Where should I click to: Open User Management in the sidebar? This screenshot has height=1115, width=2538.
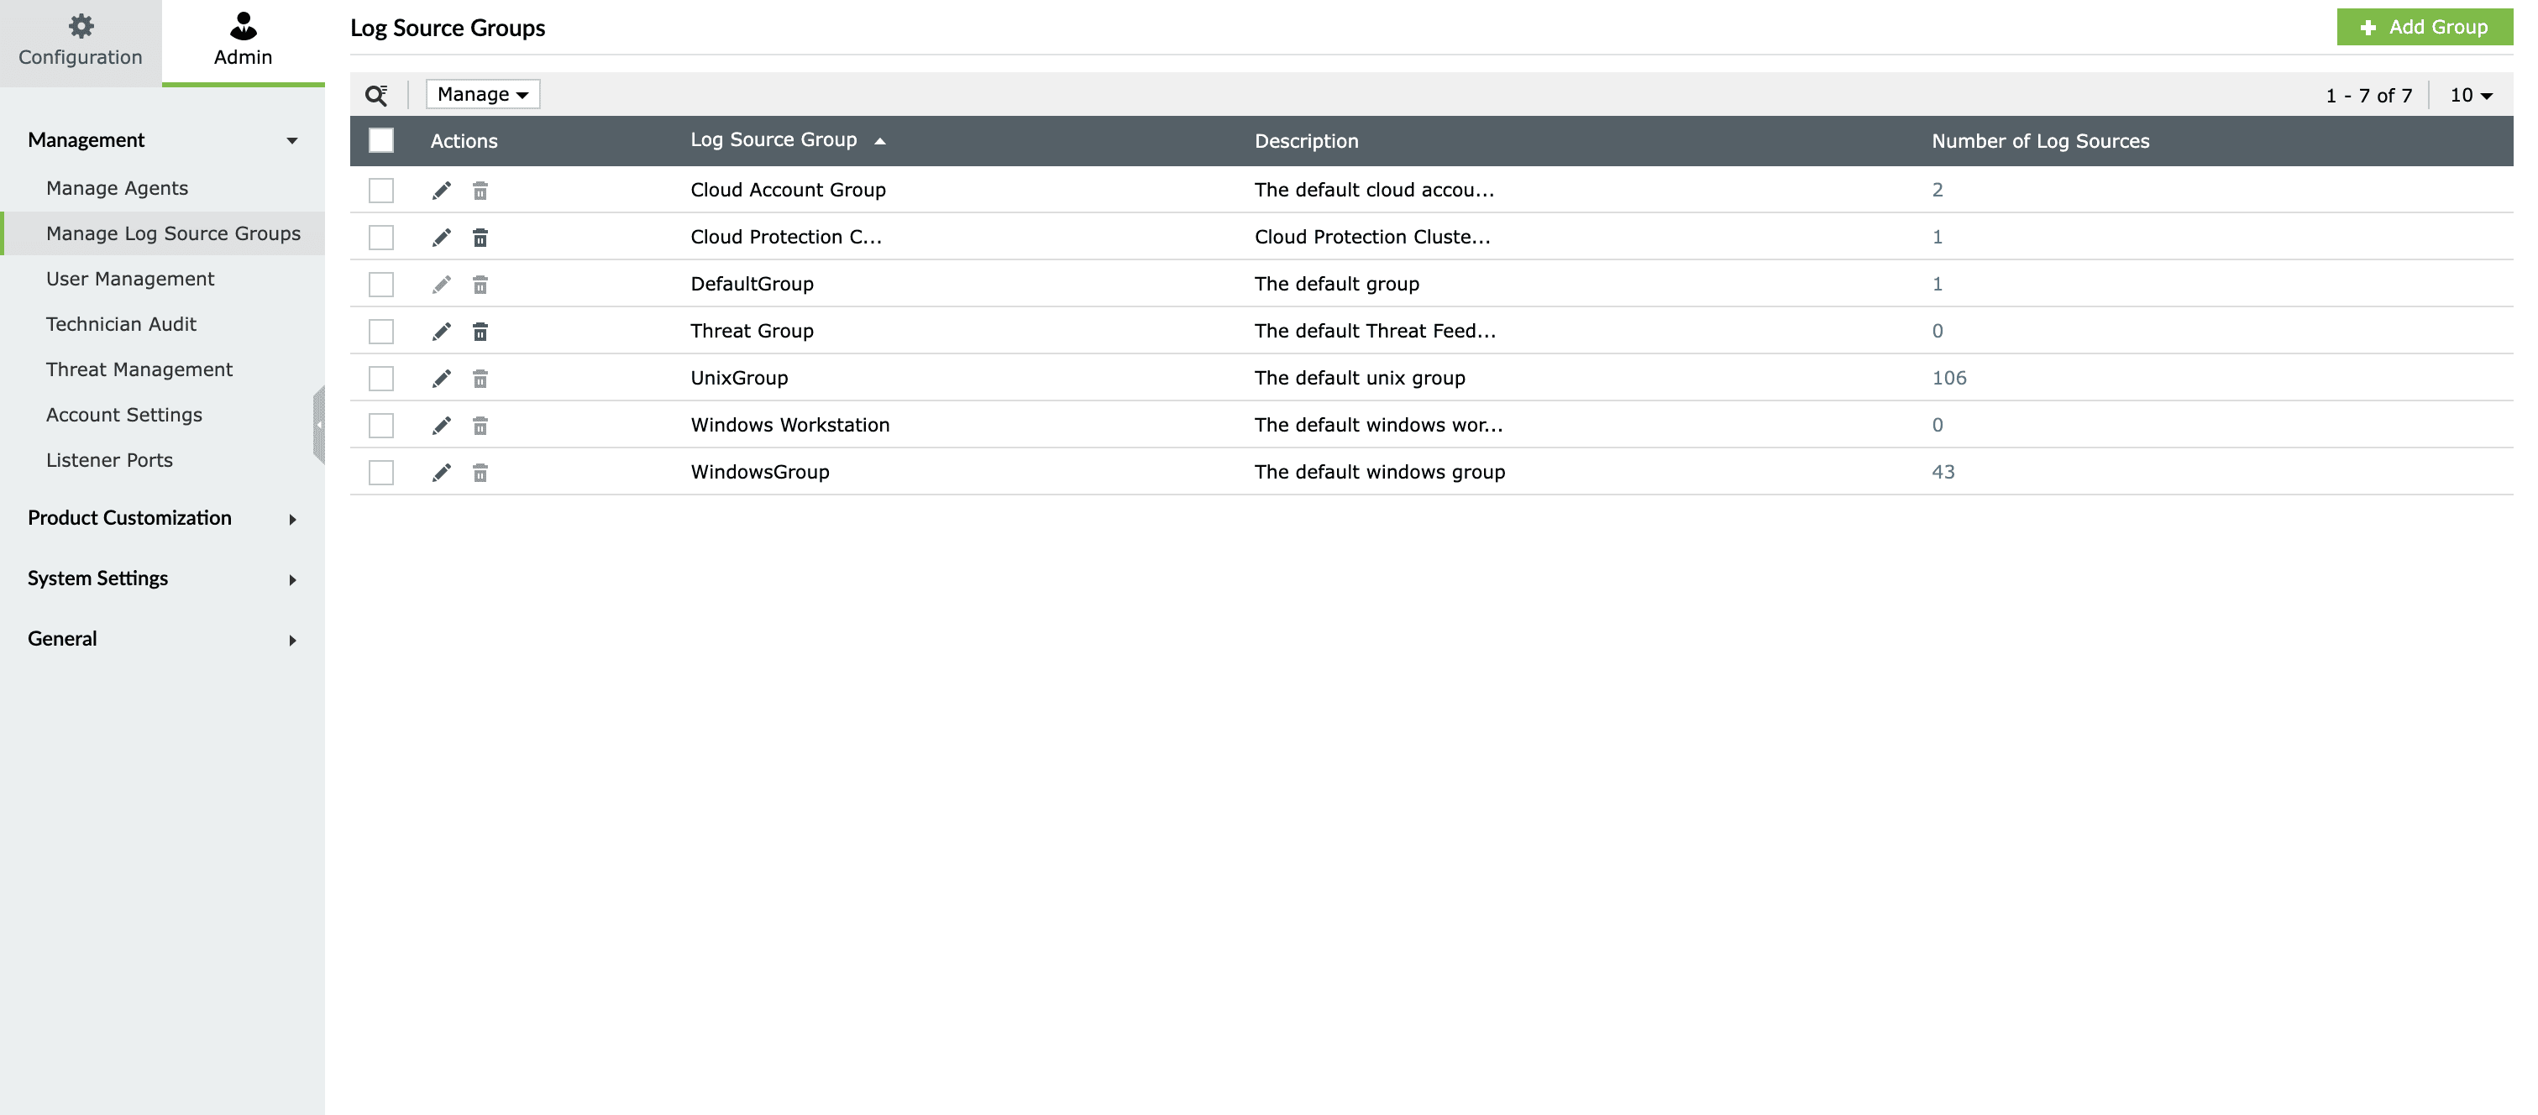(130, 279)
